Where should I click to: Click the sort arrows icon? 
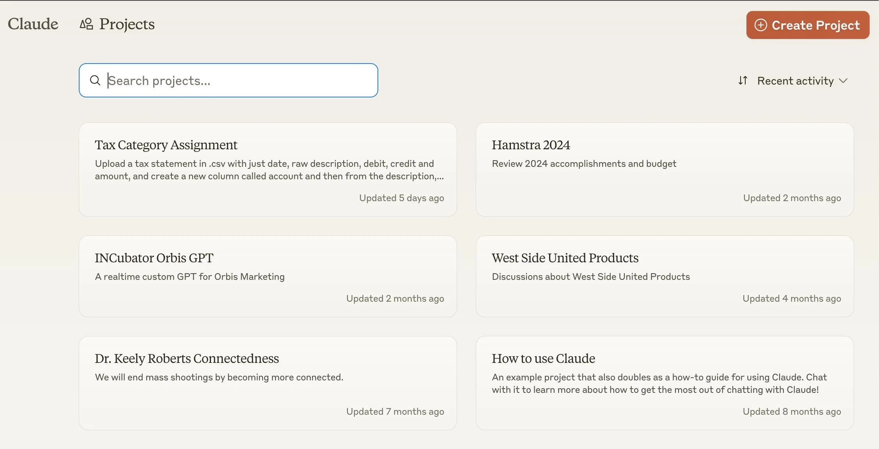pyautogui.click(x=743, y=81)
